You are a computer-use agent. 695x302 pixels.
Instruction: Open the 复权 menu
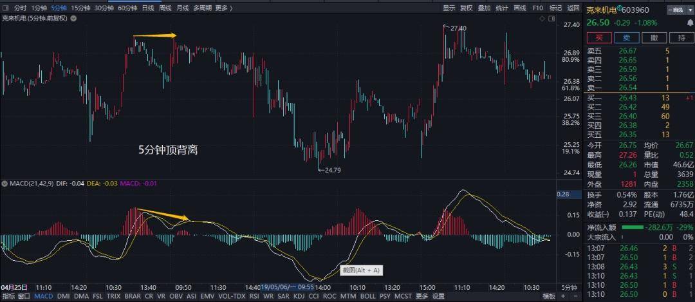click(467, 8)
